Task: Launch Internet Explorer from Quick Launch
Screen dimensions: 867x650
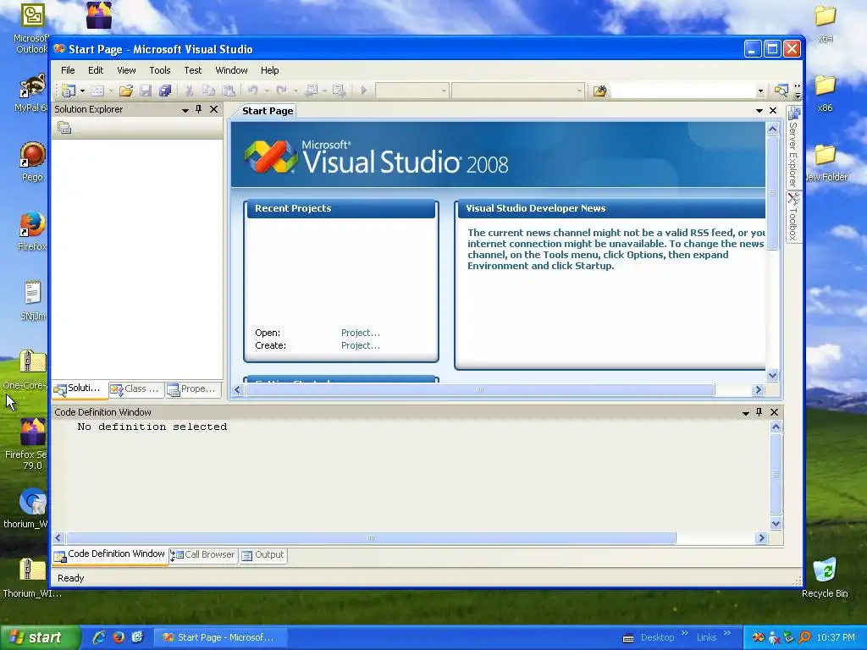Action: coord(99,637)
